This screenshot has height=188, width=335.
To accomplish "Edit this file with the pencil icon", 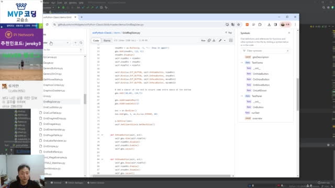I will point(220,41).
